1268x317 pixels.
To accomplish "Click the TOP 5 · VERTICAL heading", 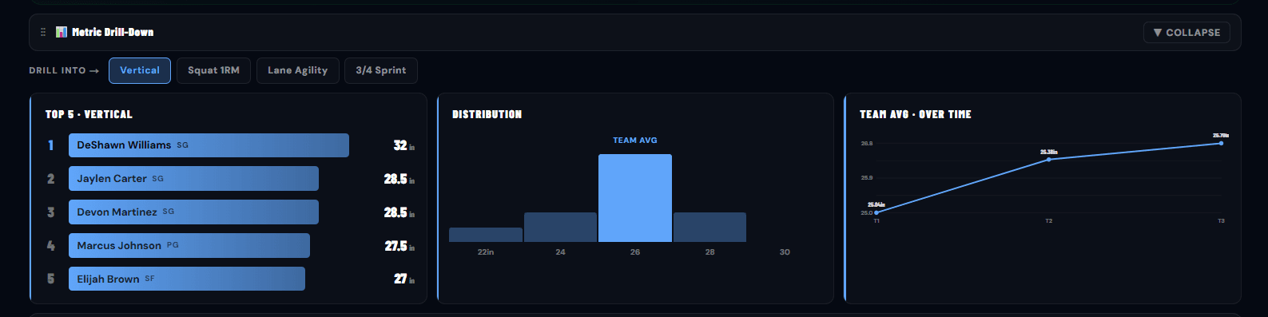I will (x=89, y=114).
